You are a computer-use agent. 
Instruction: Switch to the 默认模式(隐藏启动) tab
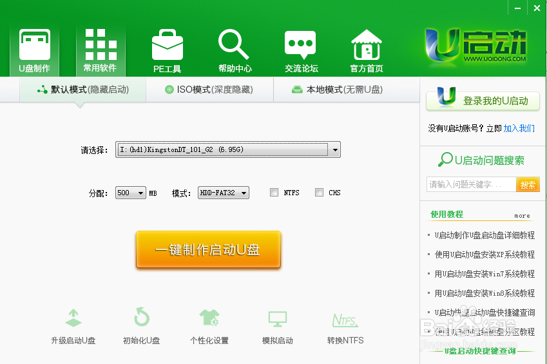point(82,90)
